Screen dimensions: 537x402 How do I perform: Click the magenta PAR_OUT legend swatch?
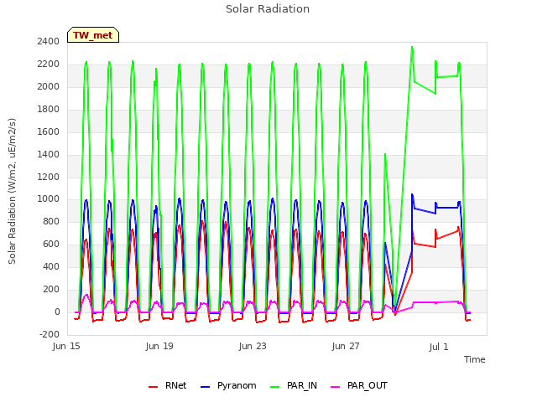pyautogui.click(x=336, y=387)
